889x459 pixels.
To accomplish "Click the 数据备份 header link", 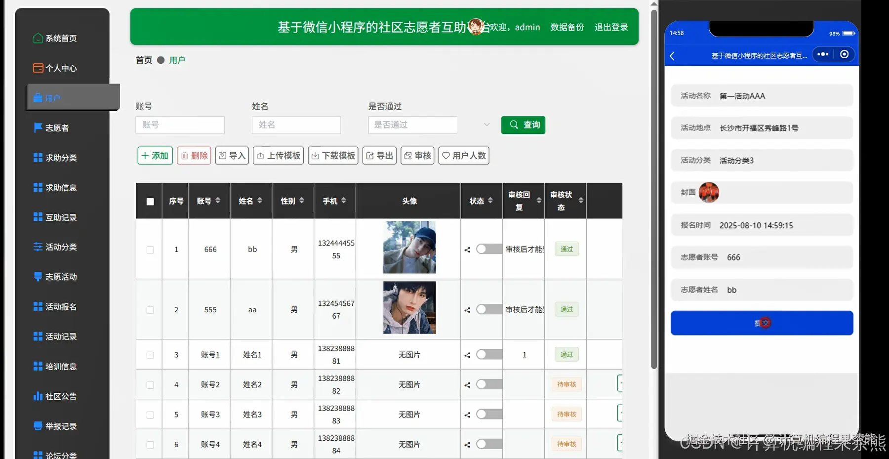I will pyautogui.click(x=567, y=27).
